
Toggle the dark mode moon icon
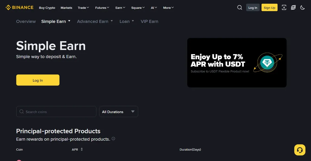(x=302, y=7)
